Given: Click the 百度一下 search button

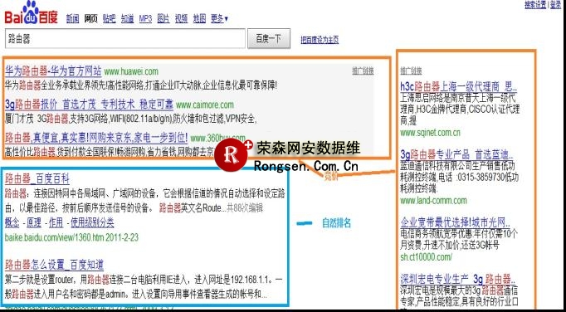Looking at the screenshot, I should [x=269, y=39].
